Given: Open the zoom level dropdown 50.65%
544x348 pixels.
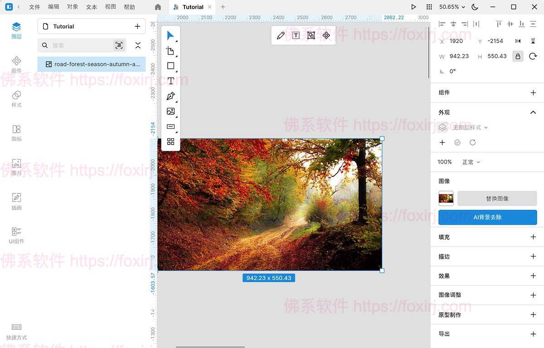Looking at the screenshot, I should (x=452, y=7).
